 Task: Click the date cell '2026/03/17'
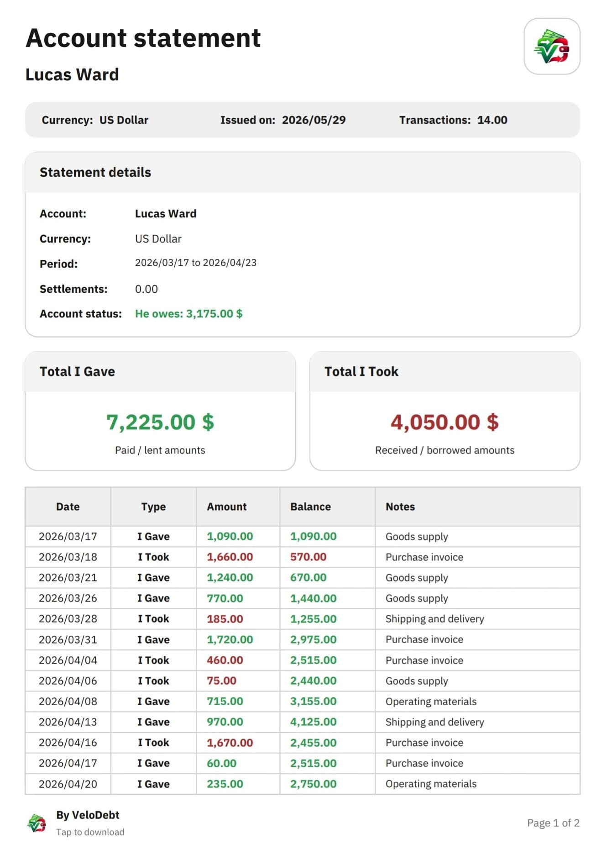coord(68,536)
